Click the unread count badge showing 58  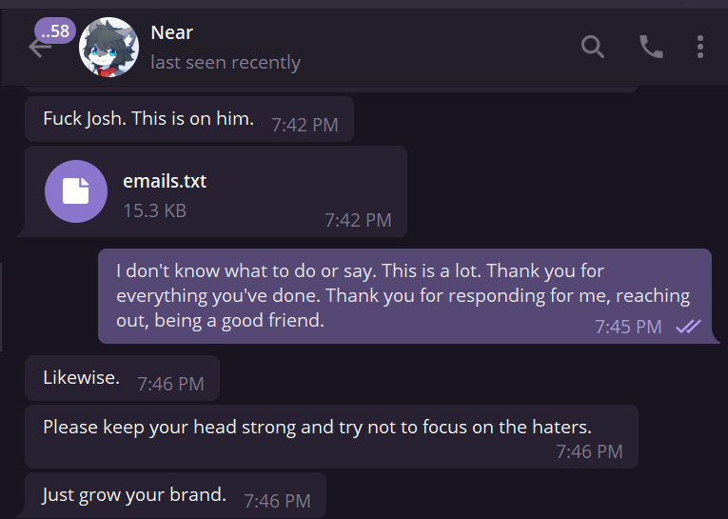[x=54, y=30]
